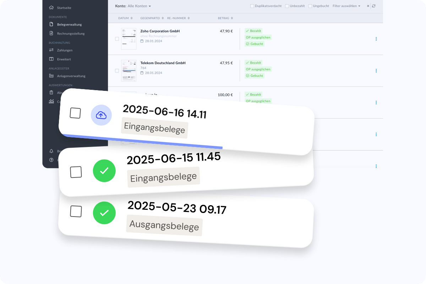Screen dimensions: 426x284
Task: Select the Zoho Corporation GmbH row checkbox
Action: coord(117,39)
